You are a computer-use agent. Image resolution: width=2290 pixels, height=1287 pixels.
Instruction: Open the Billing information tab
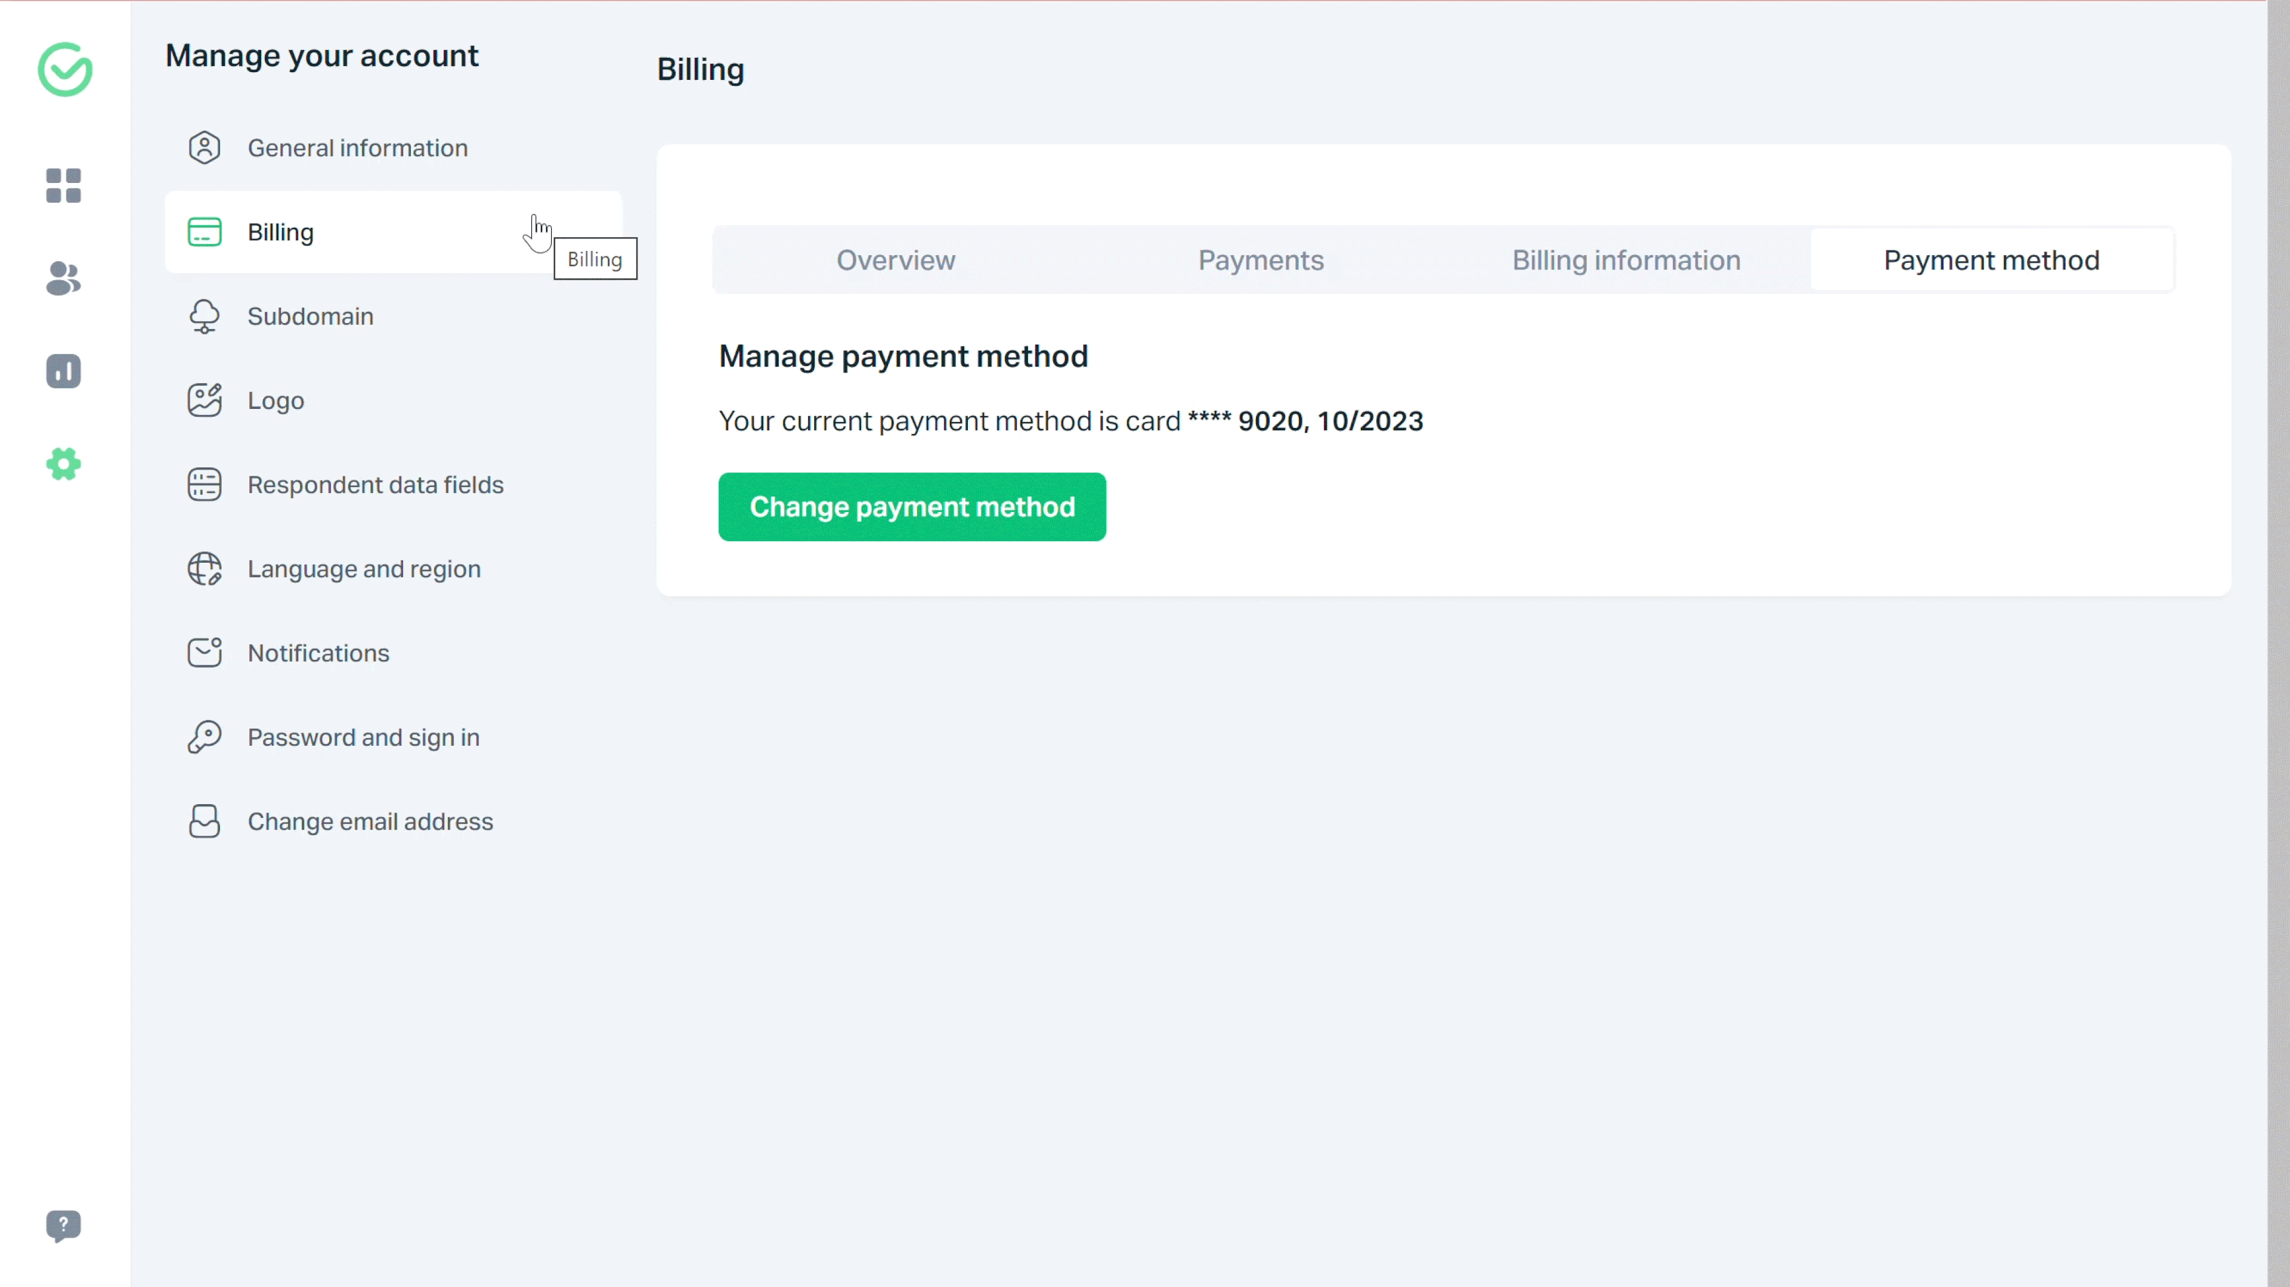click(1626, 260)
